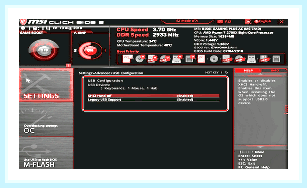Select legacy CD/DVD boot device icon
307x188 pixels.
point(214,59)
